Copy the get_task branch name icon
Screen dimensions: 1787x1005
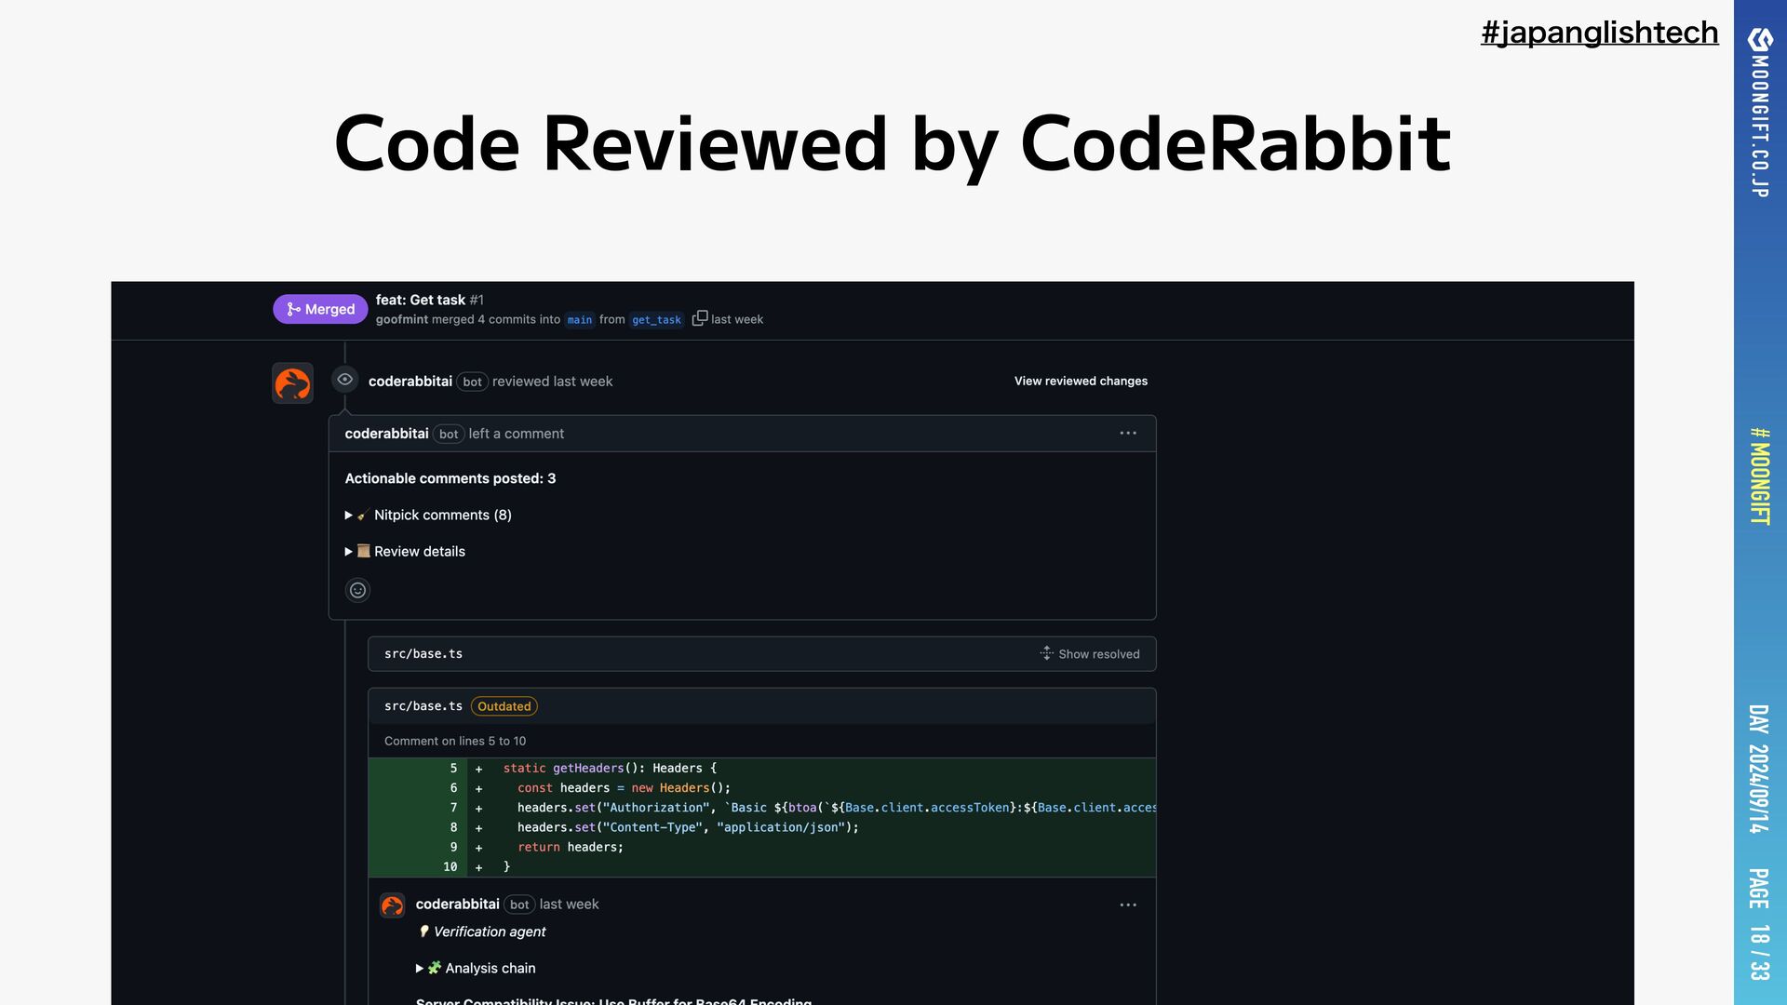700,318
